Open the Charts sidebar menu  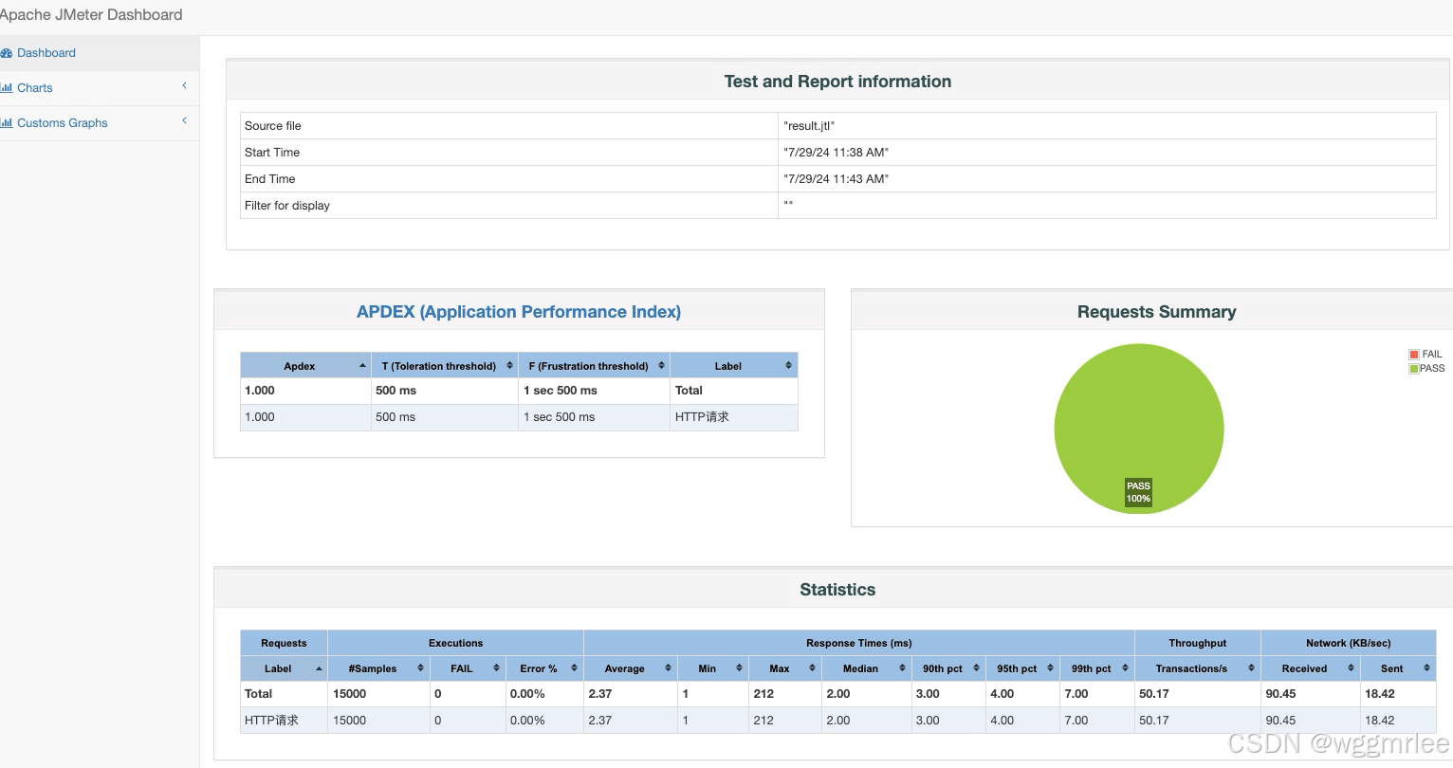coord(100,88)
